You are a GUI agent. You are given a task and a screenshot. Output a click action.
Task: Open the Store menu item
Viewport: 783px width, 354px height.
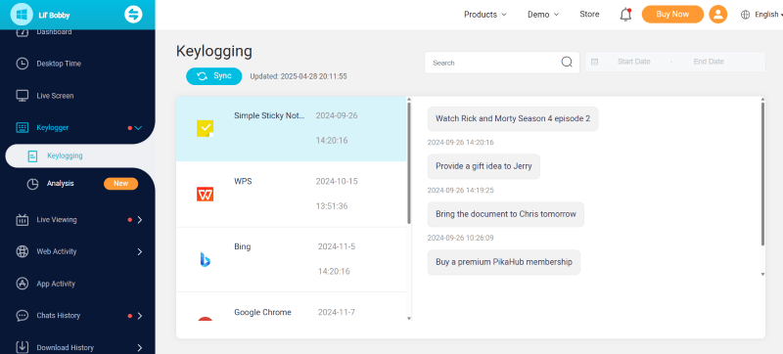click(x=589, y=14)
